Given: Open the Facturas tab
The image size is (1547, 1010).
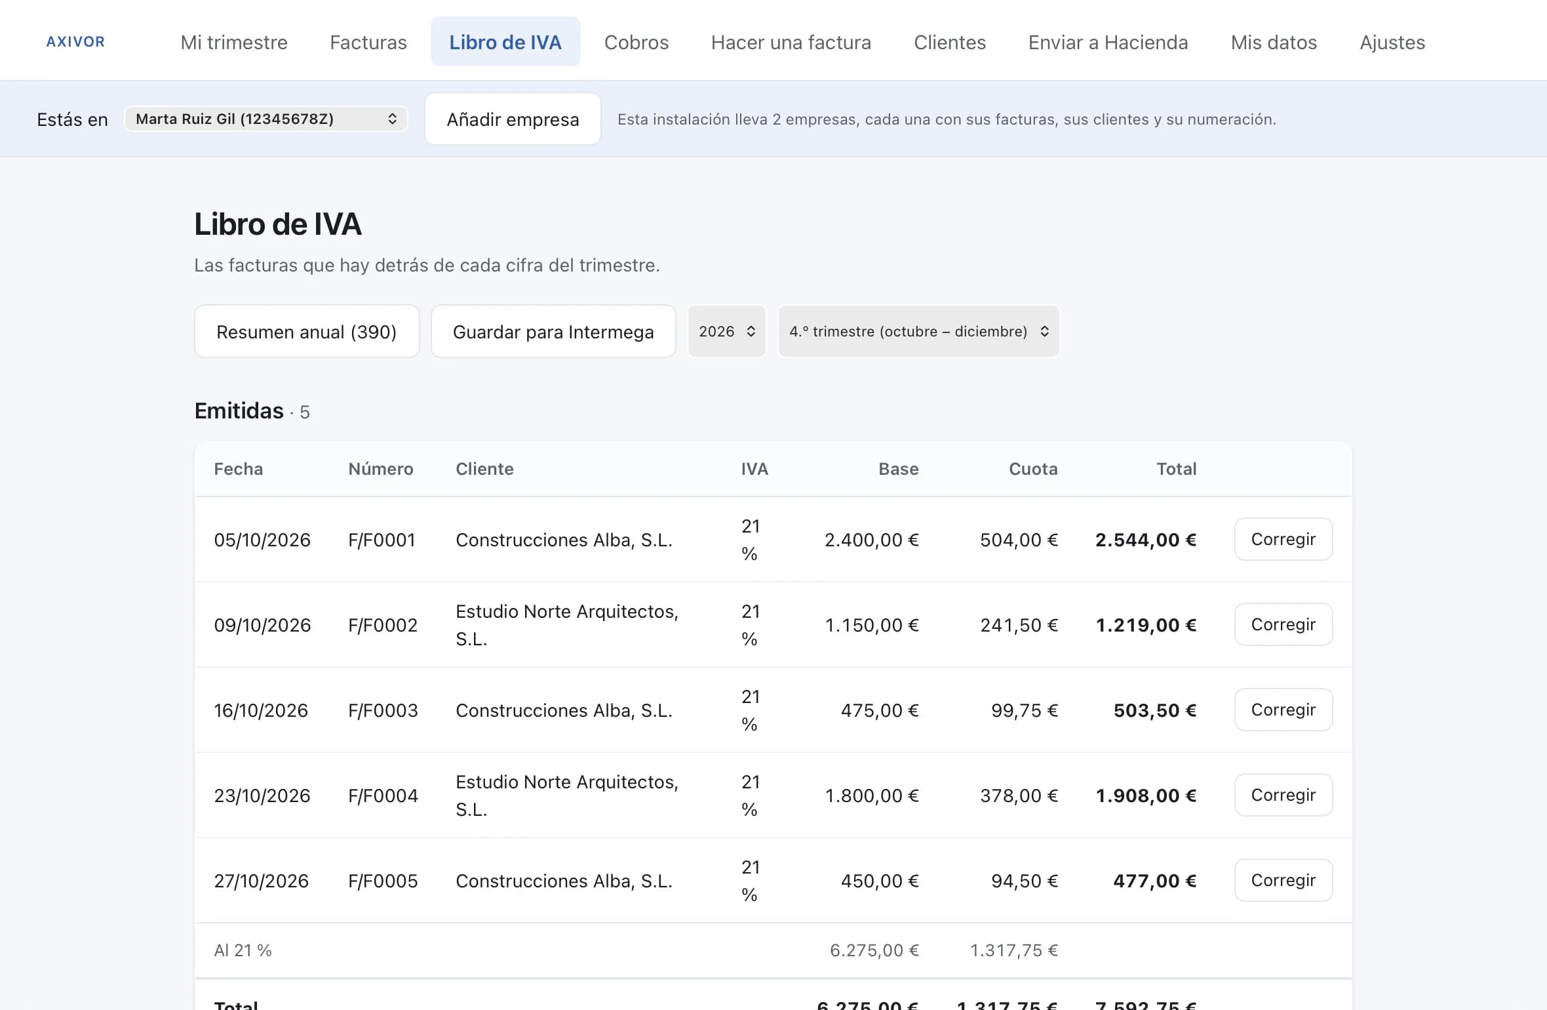Looking at the screenshot, I should coord(368,42).
